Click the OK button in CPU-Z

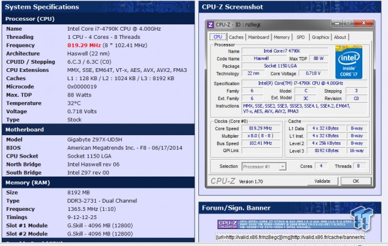point(356,181)
